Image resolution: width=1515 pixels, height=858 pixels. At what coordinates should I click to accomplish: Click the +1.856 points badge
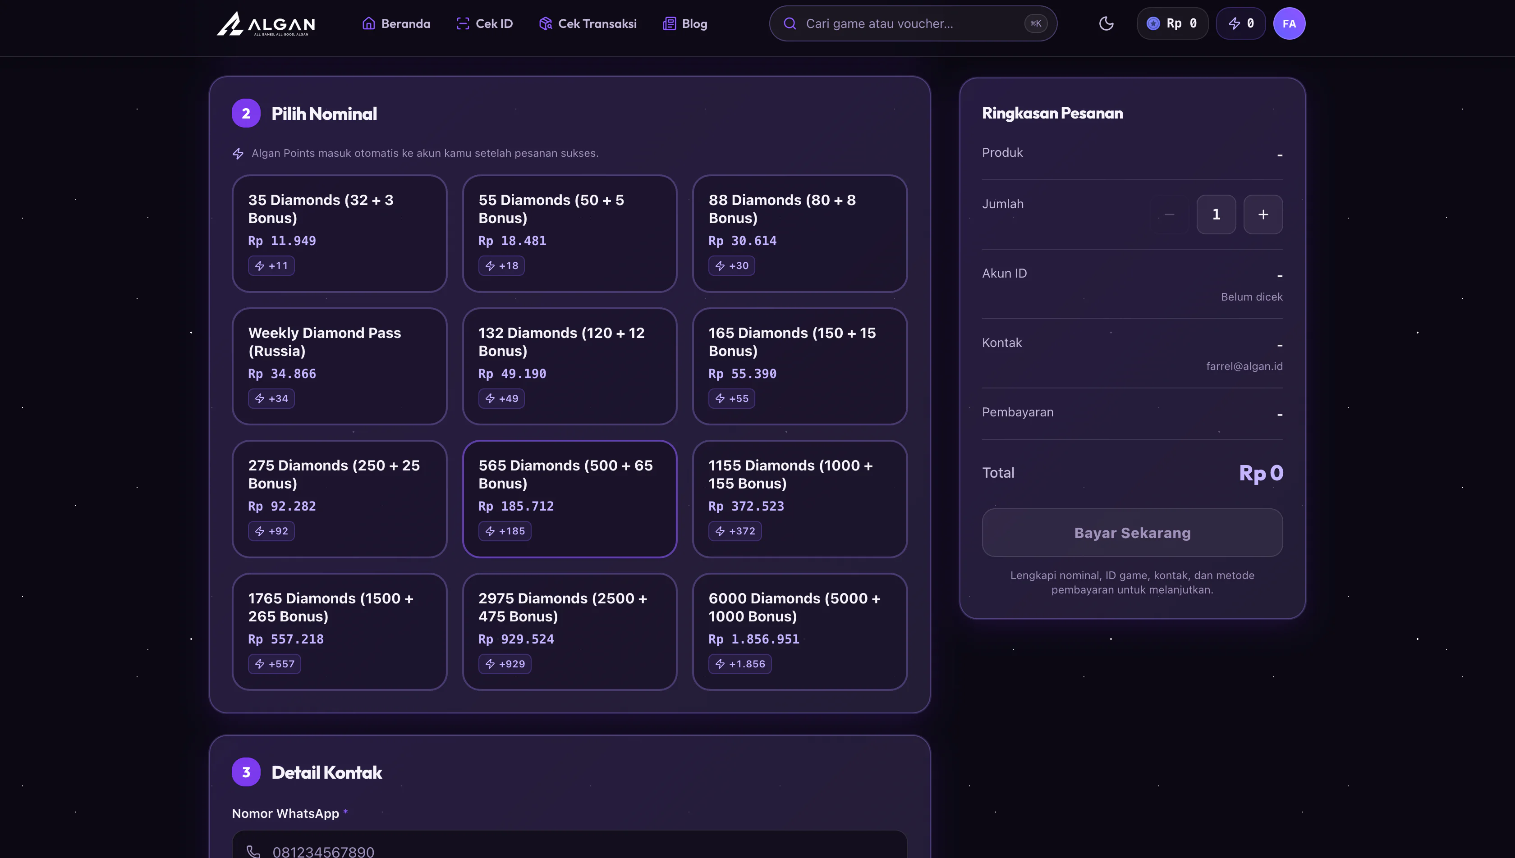point(740,664)
